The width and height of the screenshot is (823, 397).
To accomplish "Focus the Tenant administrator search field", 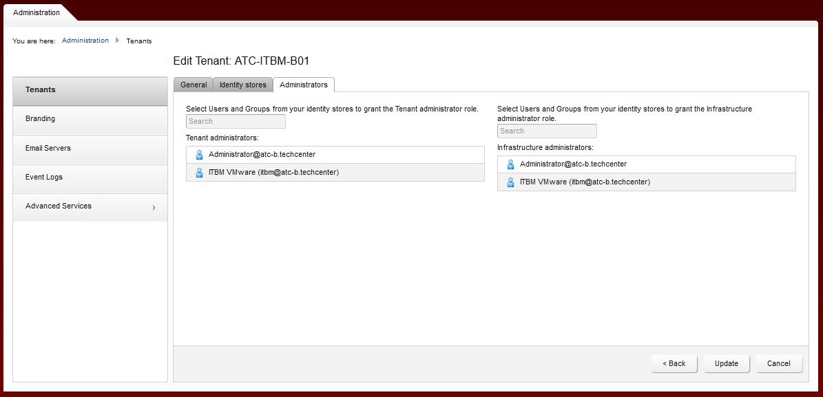I will tap(236, 122).
